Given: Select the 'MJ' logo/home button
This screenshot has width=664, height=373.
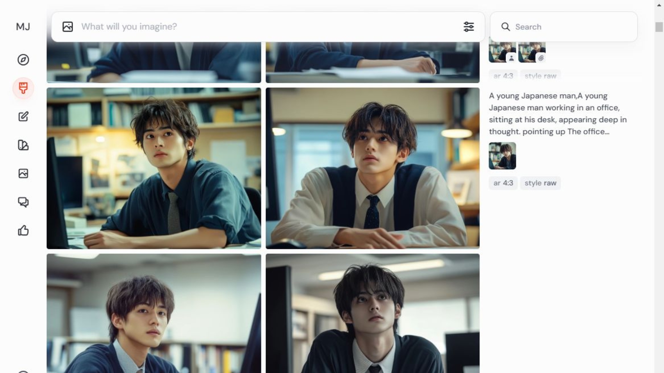Looking at the screenshot, I should (x=22, y=26).
